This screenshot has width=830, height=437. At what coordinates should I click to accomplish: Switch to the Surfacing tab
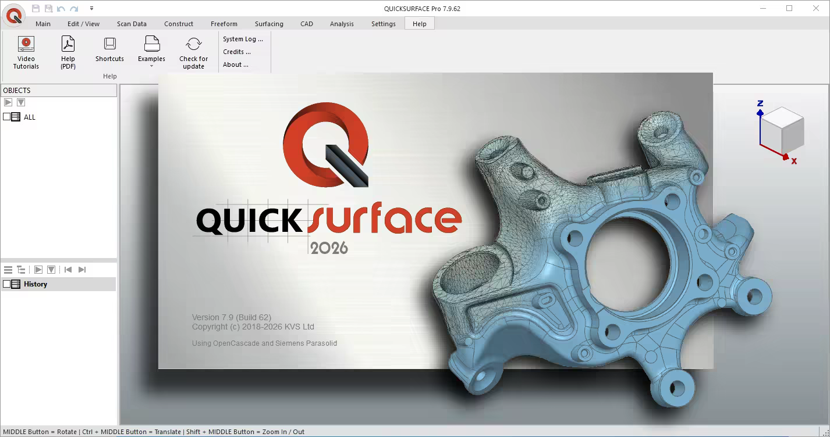point(268,24)
